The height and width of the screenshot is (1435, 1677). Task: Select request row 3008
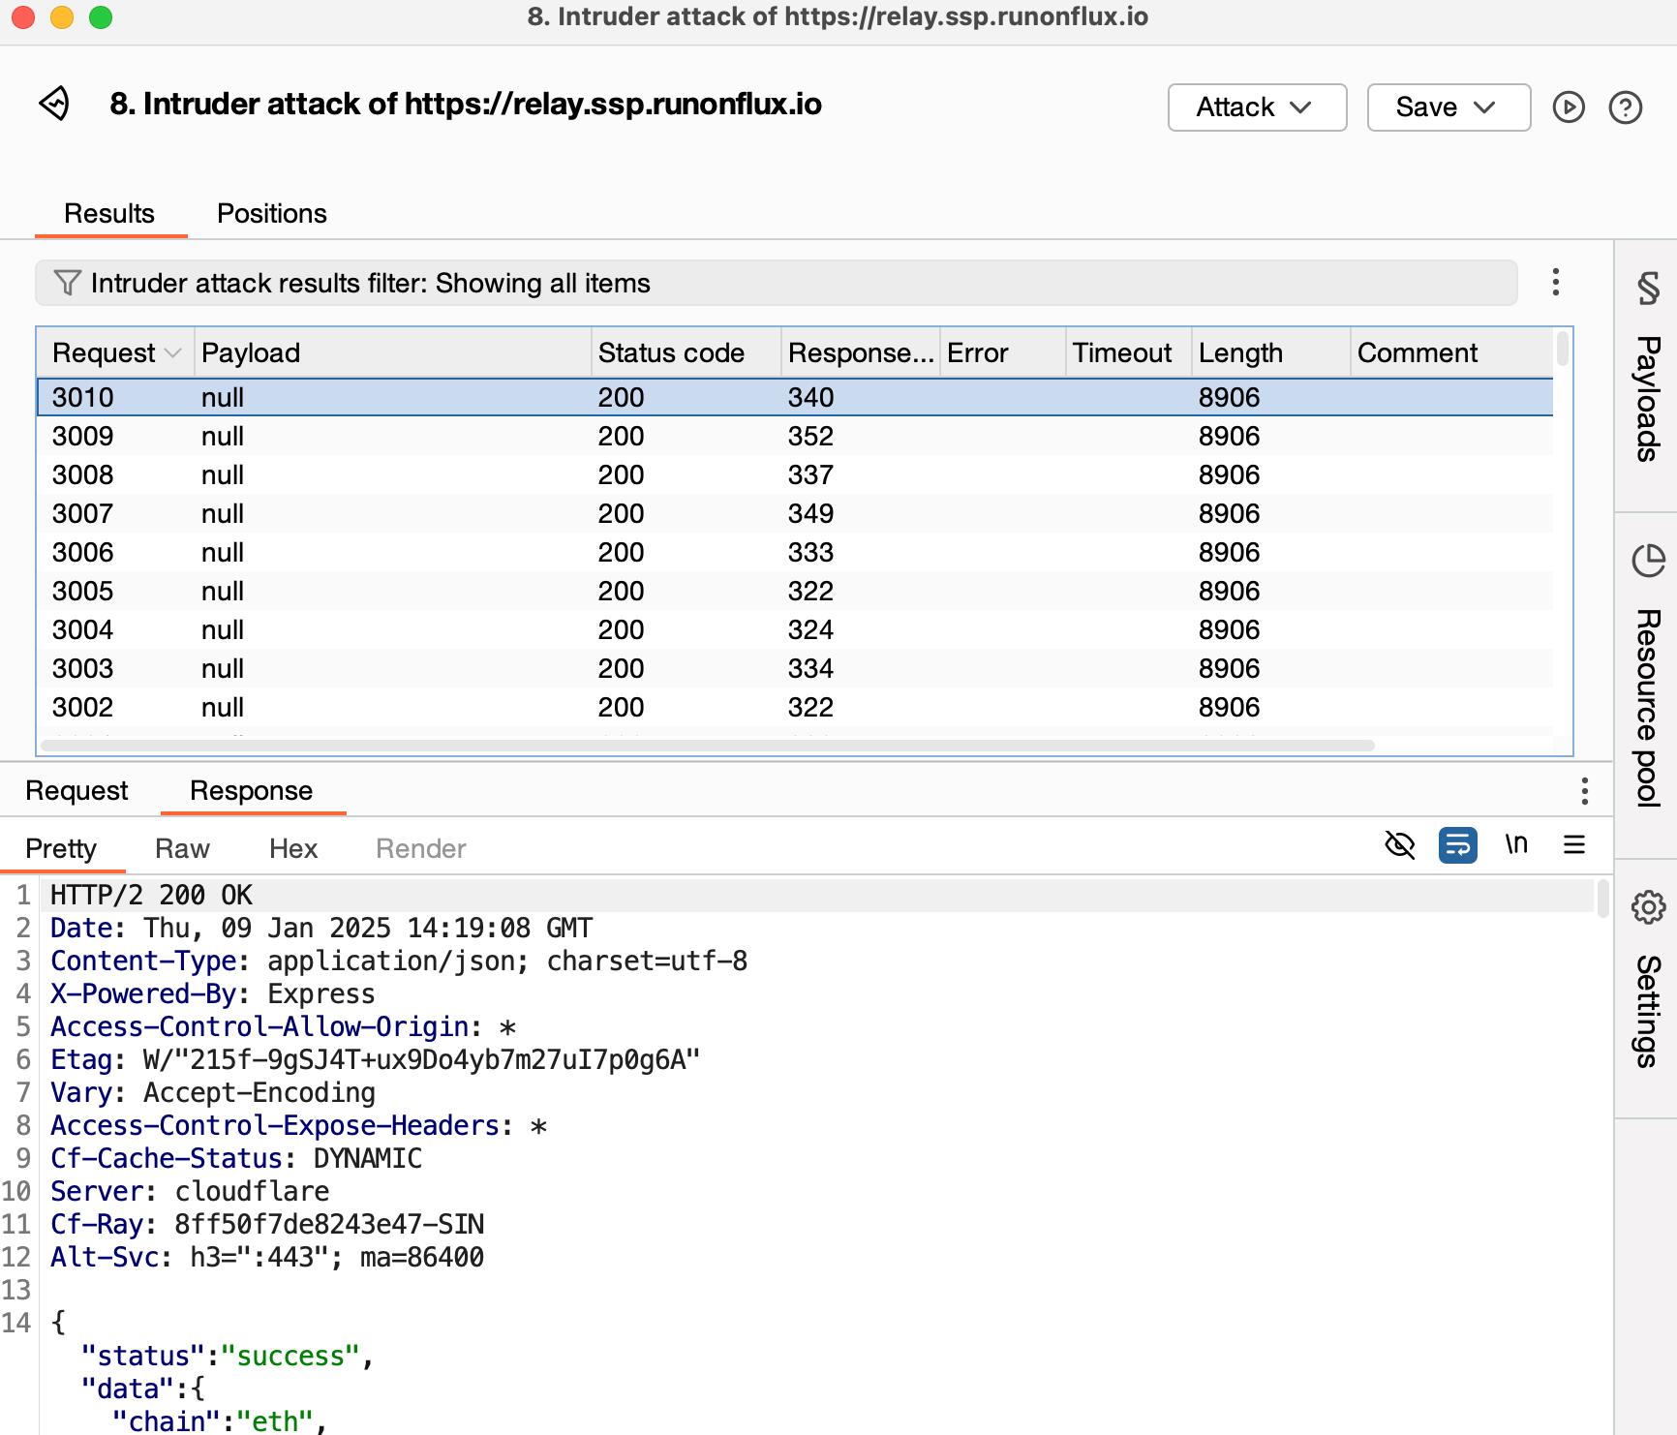(795, 474)
